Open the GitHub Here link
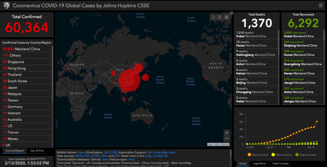327x167 pixels. [x=105, y=159]
